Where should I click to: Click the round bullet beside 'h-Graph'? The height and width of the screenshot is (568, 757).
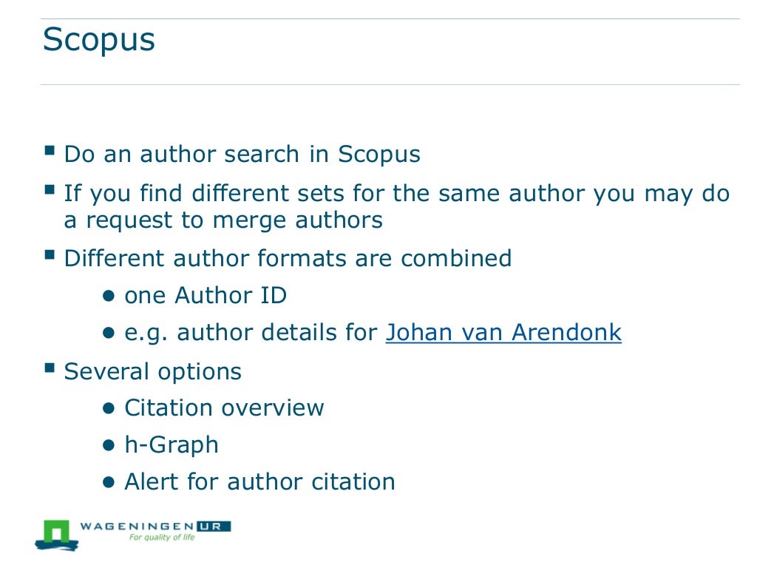click(x=109, y=444)
